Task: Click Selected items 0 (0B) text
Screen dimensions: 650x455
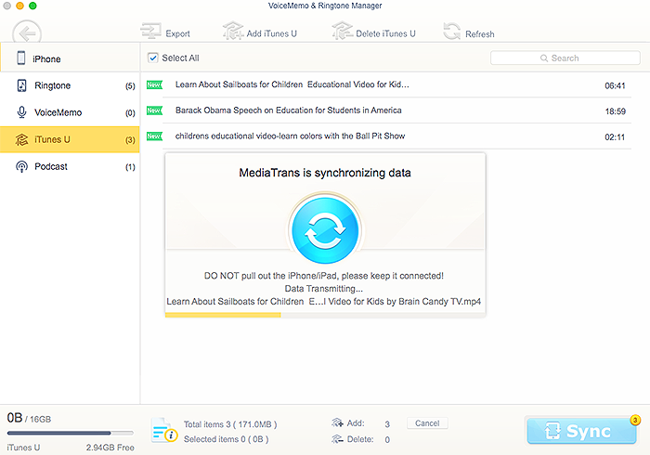Action: [x=226, y=439]
